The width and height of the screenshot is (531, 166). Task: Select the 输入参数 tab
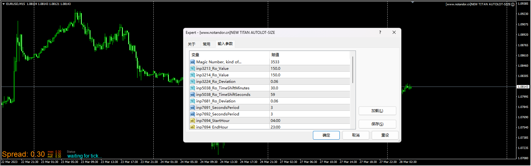pos(225,44)
